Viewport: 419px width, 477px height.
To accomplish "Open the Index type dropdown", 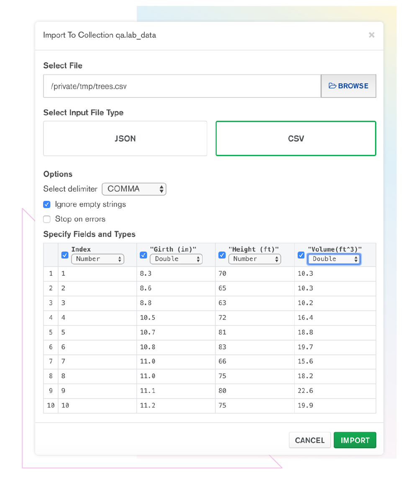I will [98, 259].
